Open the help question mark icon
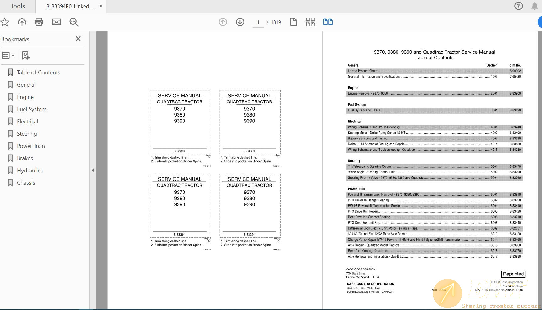Image resolution: width=542 pixels, height=310 pixels. coord(518,6)
